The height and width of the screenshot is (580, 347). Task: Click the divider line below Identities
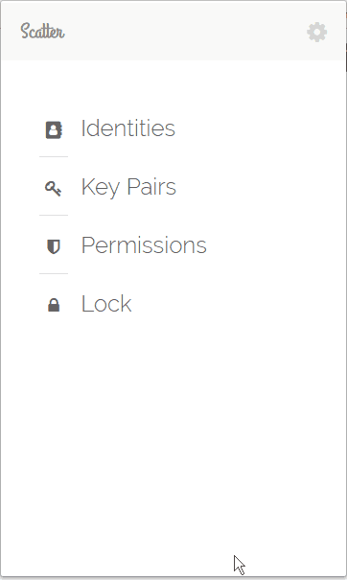click(54, 157)
